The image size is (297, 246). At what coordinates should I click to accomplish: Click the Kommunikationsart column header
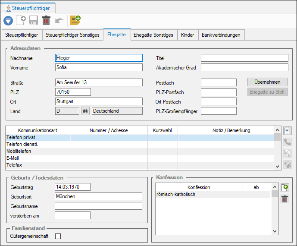pos(38,130)
